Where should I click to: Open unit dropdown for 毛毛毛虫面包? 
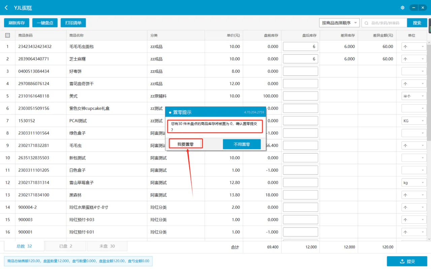tap(414, 47)
